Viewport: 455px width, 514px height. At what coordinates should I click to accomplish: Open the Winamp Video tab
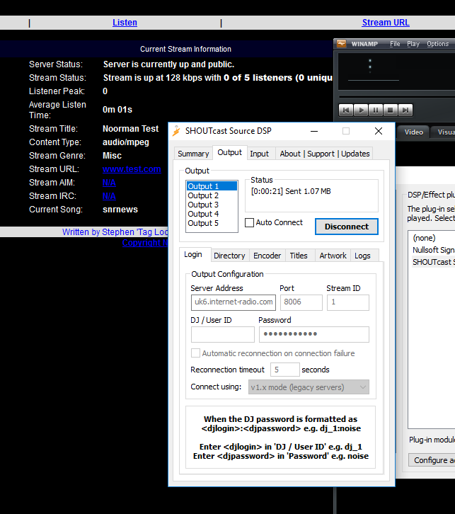pos(414,132)
